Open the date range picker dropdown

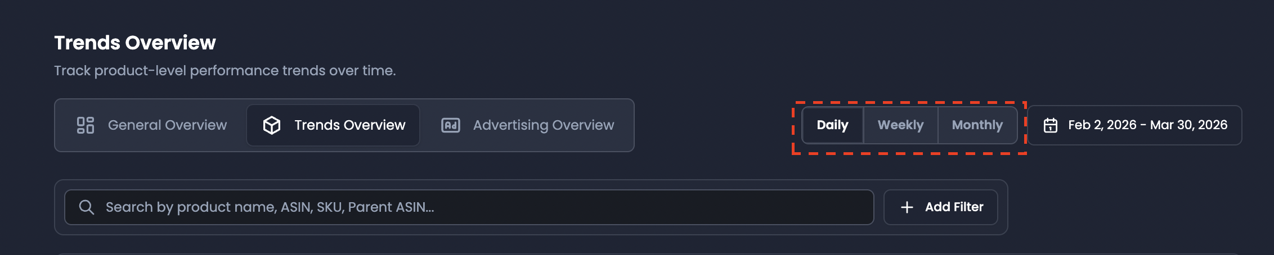pos(1135,125)
